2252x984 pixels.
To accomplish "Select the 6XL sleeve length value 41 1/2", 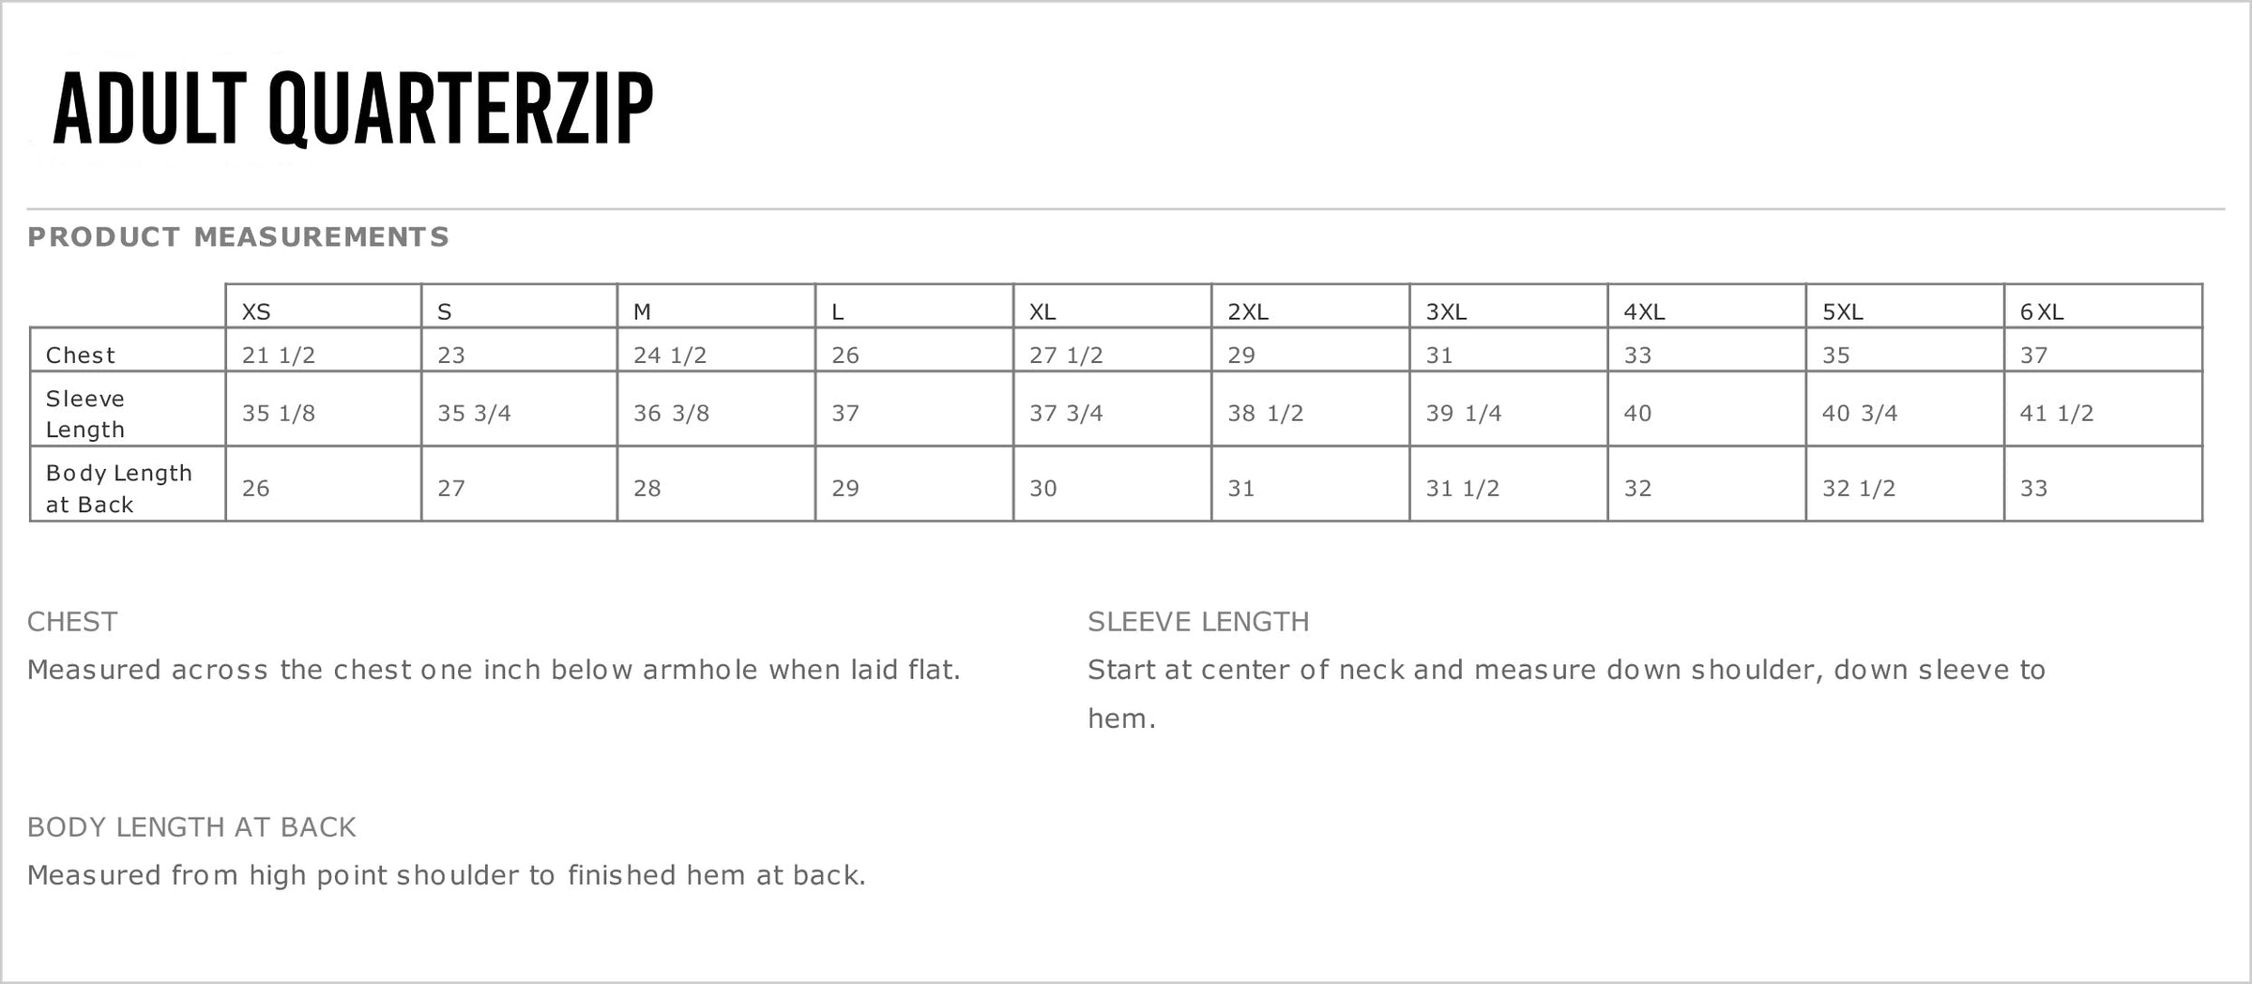I will tap(2057, 414).
